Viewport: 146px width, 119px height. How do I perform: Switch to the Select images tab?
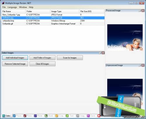point(7,116)
